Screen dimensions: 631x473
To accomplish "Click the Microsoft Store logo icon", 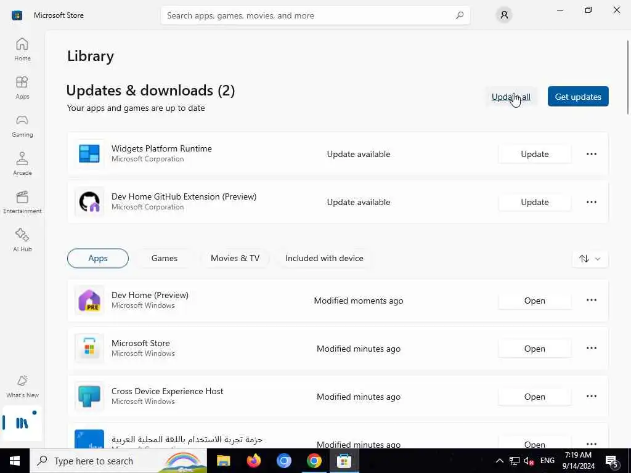I will coord(17,15).
